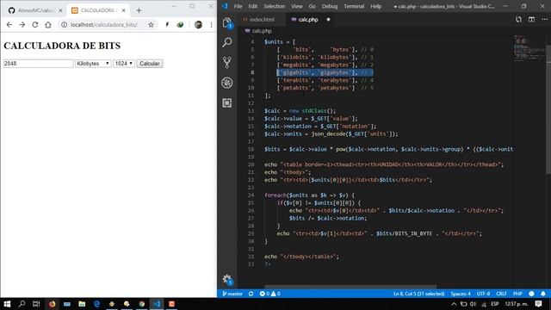Reload the localhost page
Viewport: 551px width, 310px height.
click(34, 25)
